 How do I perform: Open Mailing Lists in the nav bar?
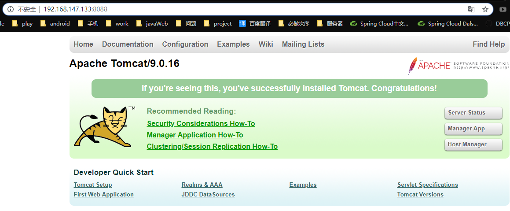(x=303, y=44)
